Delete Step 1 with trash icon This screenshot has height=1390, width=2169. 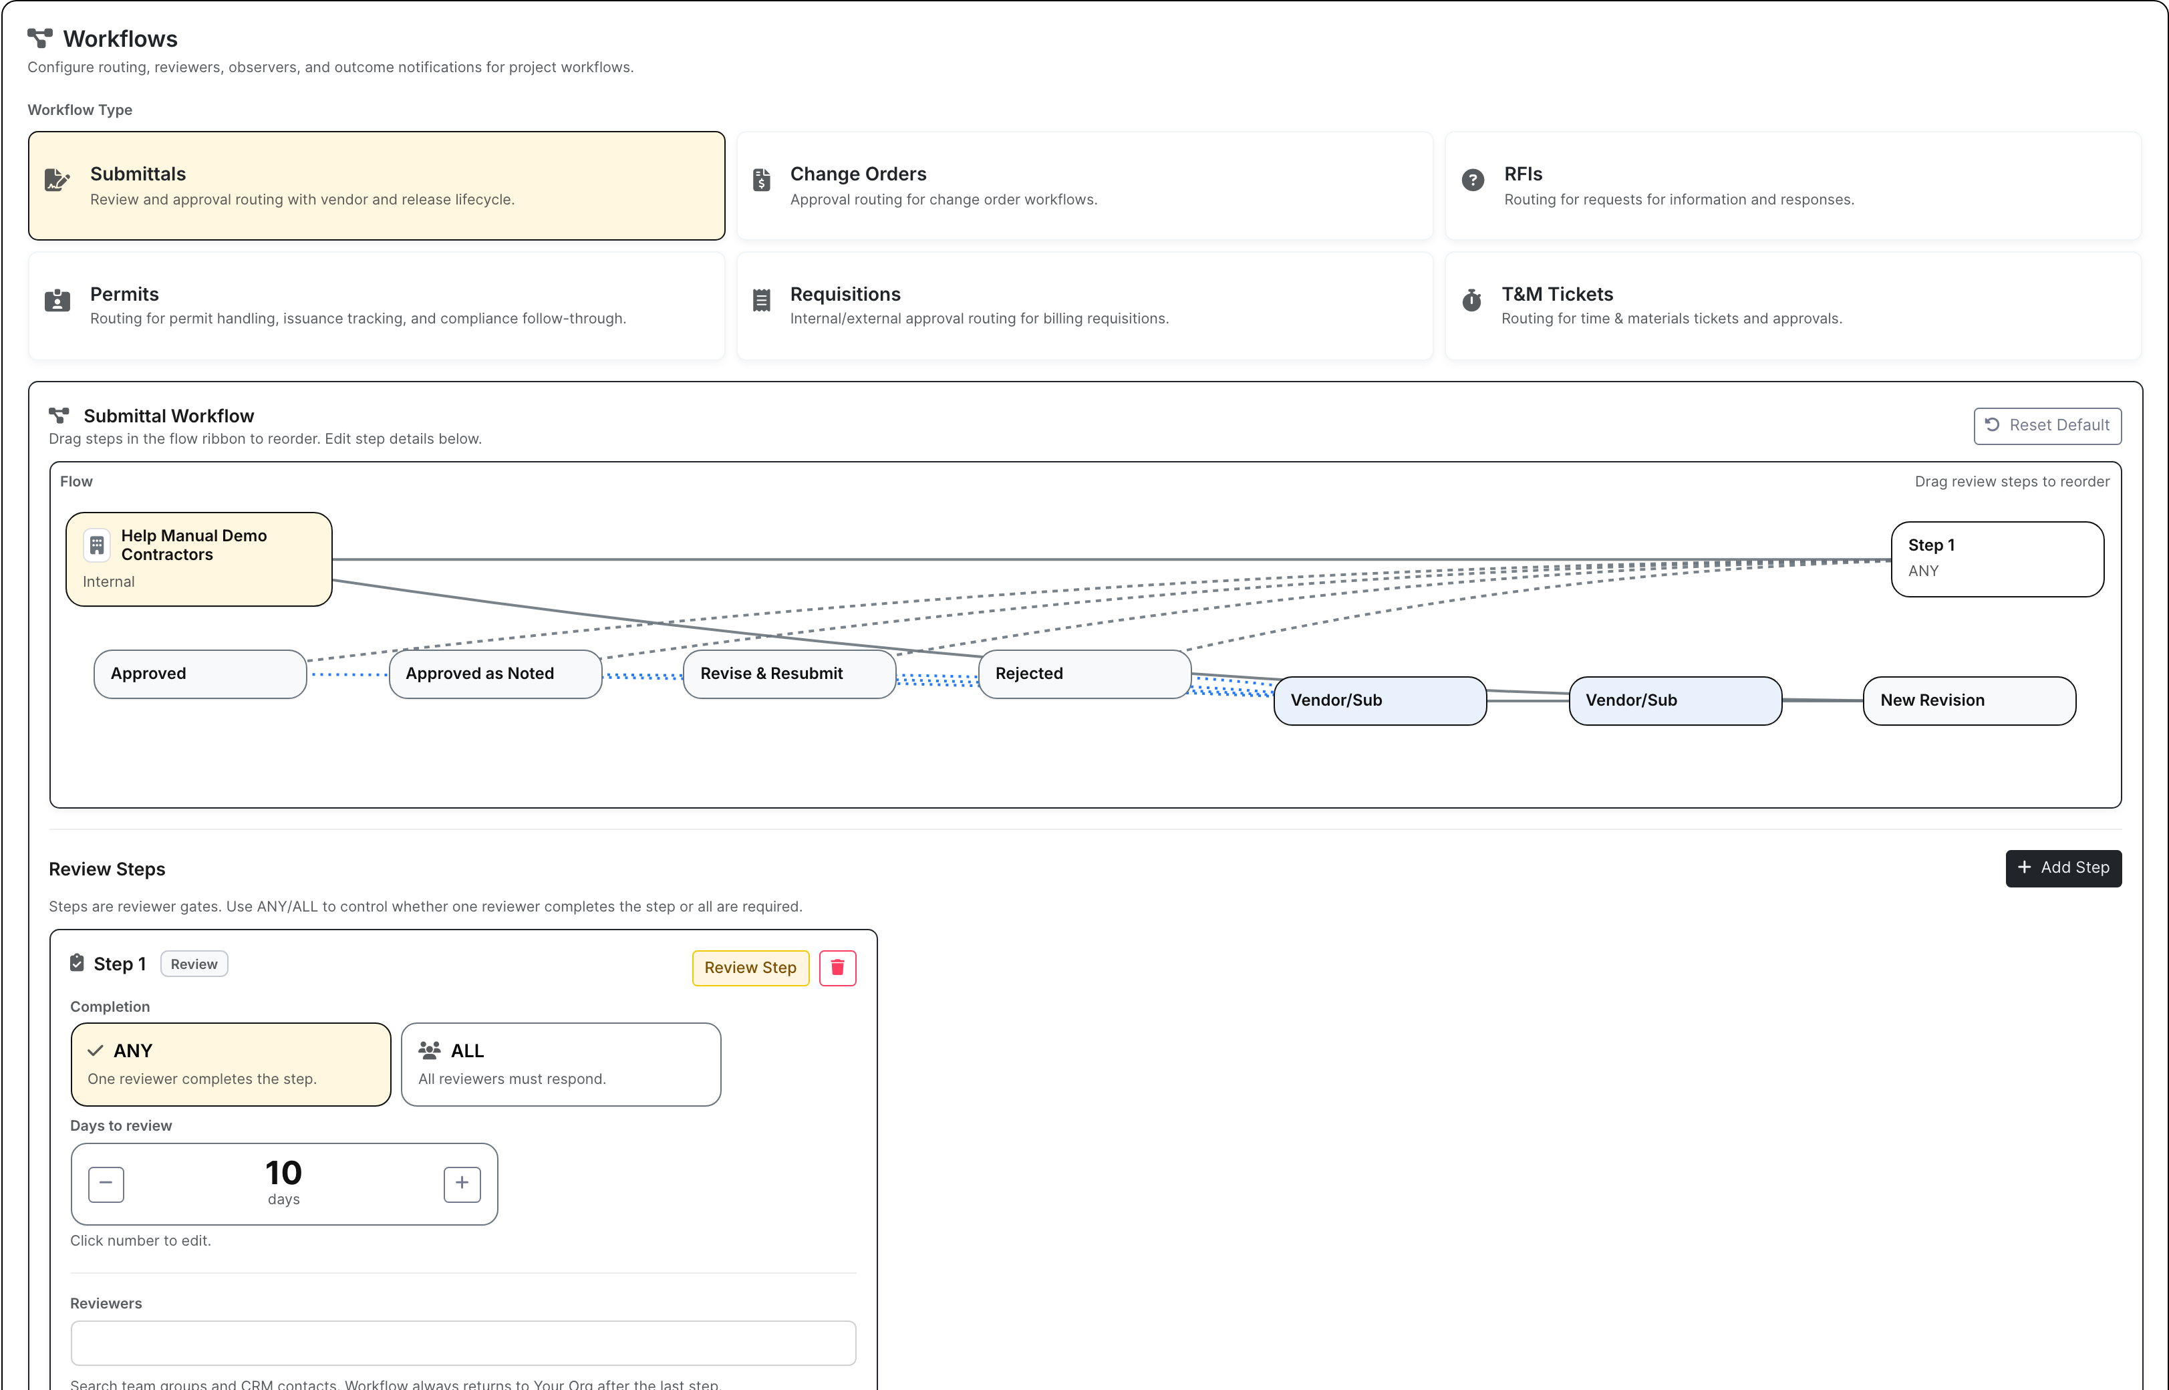tap(837, 968)
